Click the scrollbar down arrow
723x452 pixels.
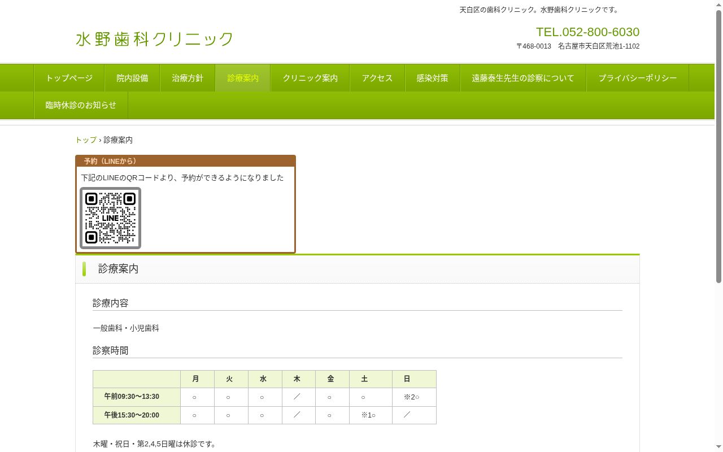click(x=718, y=447)
